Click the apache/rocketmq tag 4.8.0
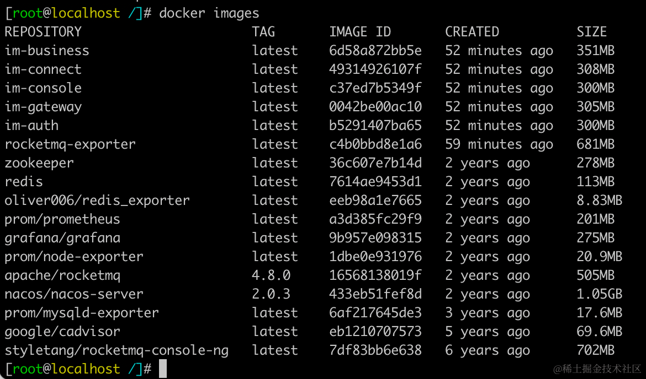 pyautogui.click(x=271, y=275)
